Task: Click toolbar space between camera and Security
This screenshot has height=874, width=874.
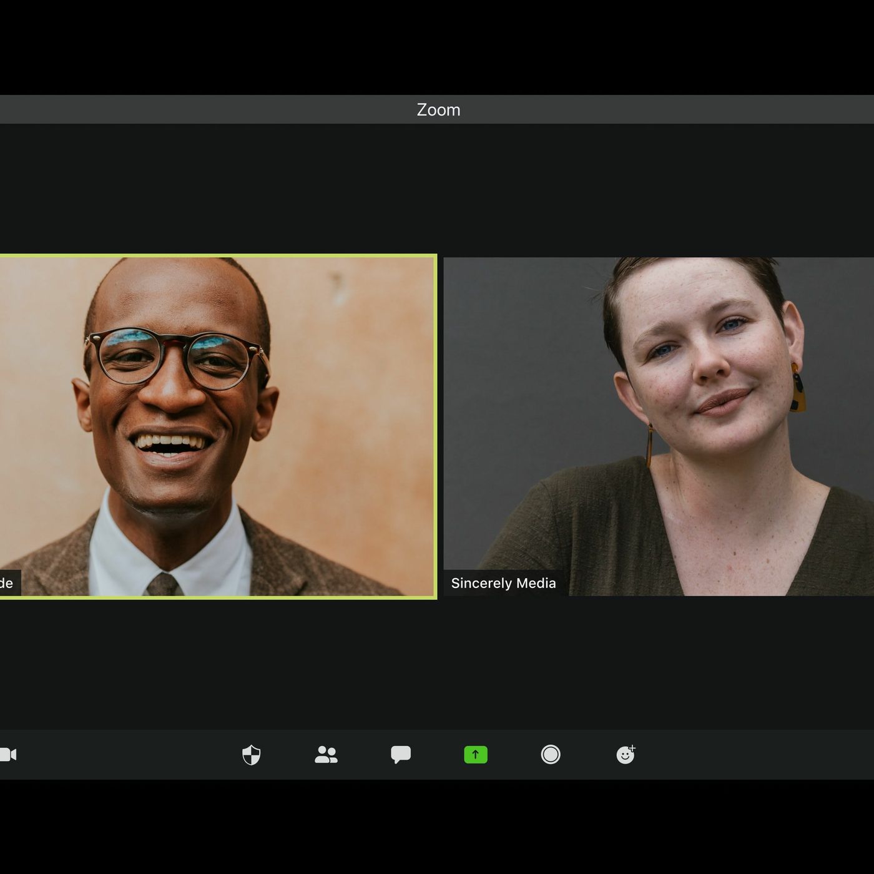Action: point(125,755)
